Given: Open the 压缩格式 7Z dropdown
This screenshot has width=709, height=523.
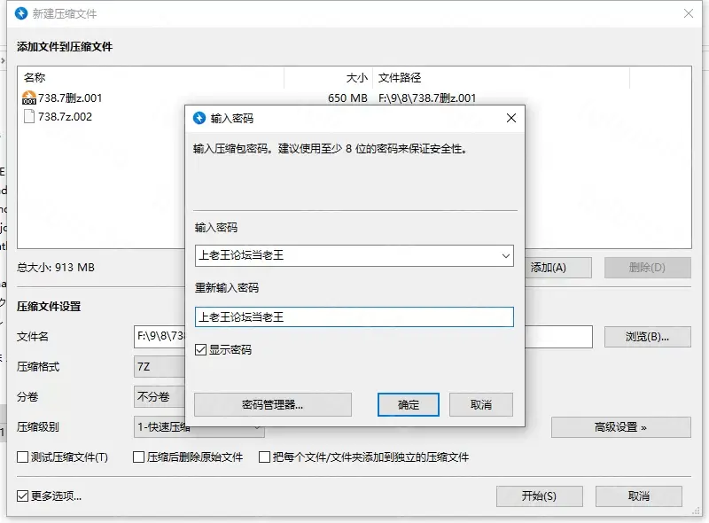Looking at the screenshot, I should point(160,367).
